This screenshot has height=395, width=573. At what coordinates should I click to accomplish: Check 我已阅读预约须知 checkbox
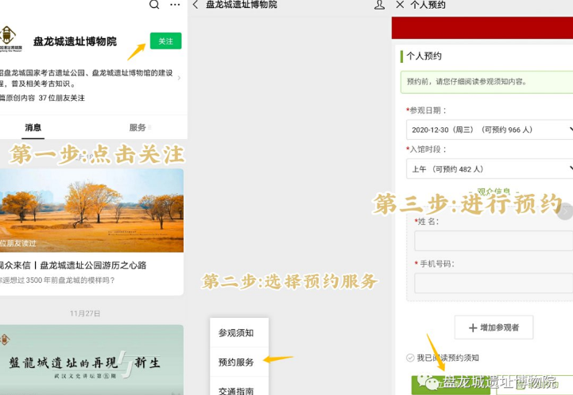tap(410, 358)
